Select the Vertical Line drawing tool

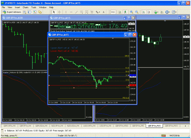(66, 12)
